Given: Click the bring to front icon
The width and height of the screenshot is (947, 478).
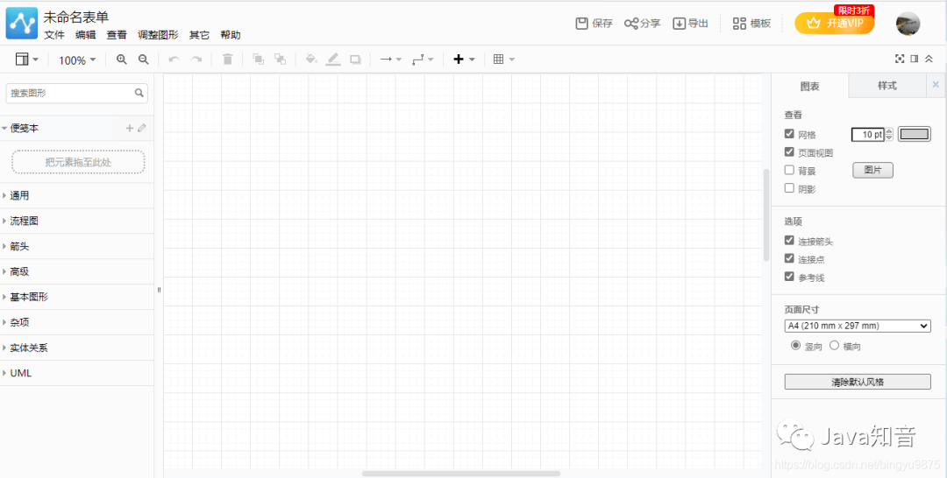Looking at the screenshot, I should point(258,59).
